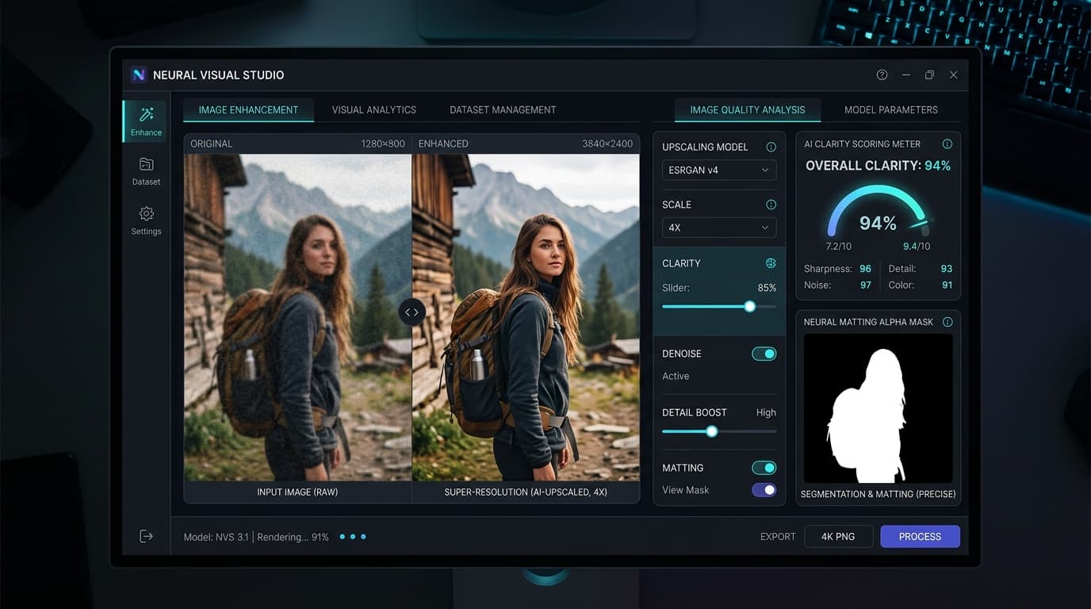Viewport: 1091px width, 609px height.
Task: Click the 'Rendering... 91%' status text
Action: pos(293,537)
